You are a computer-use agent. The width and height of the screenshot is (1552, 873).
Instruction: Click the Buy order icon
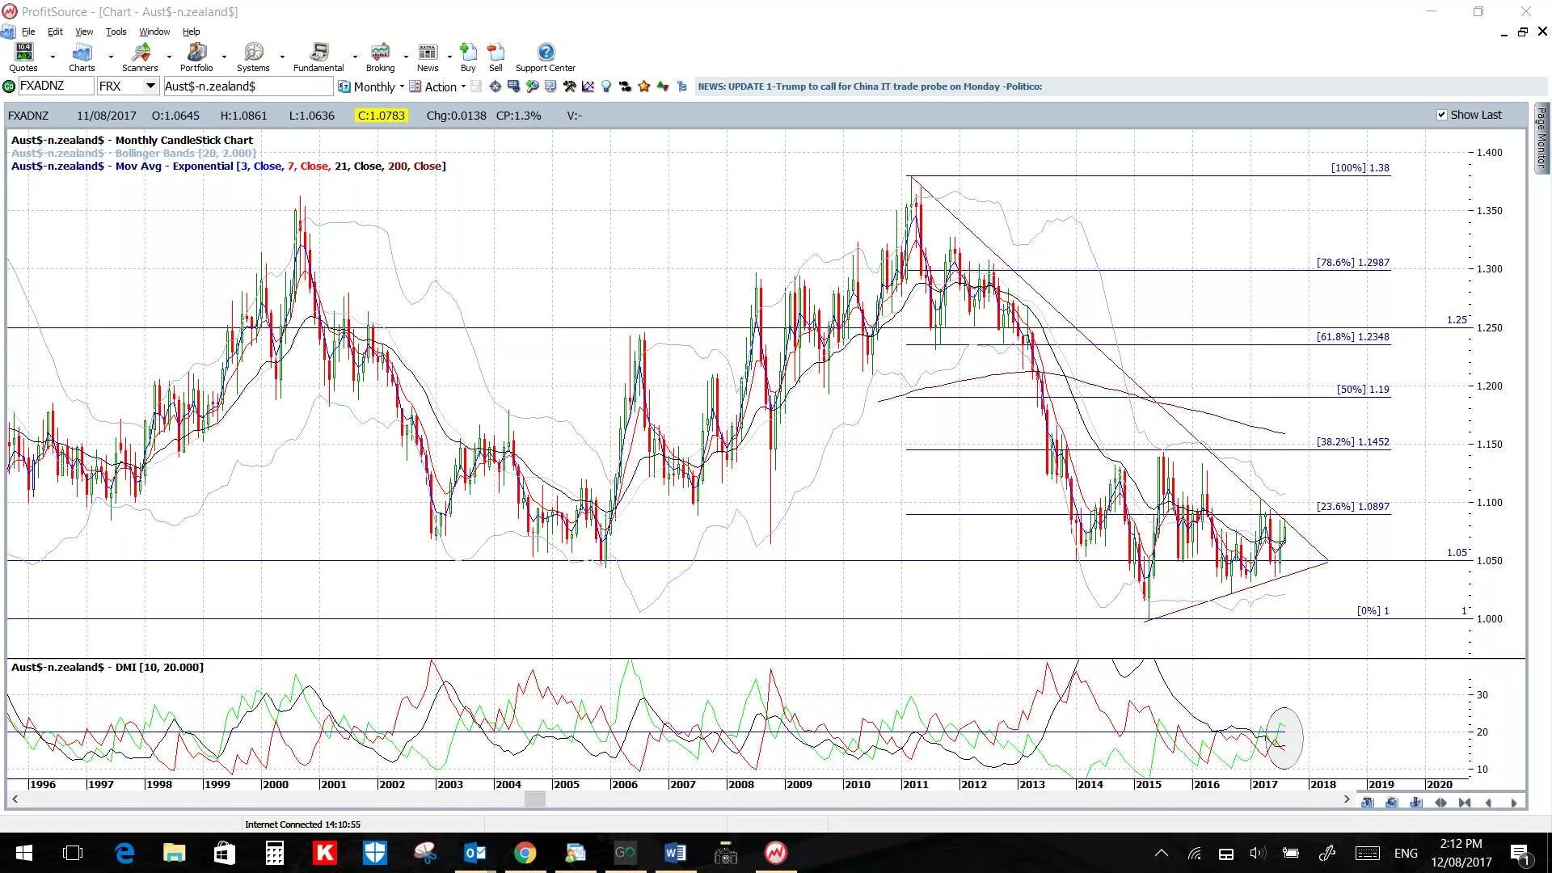pyautogui.click(x=468, y=57)
